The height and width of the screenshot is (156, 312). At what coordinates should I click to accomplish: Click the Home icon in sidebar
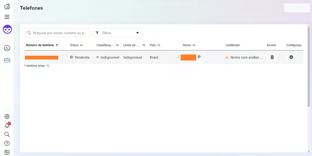click(x=7, y=6)
